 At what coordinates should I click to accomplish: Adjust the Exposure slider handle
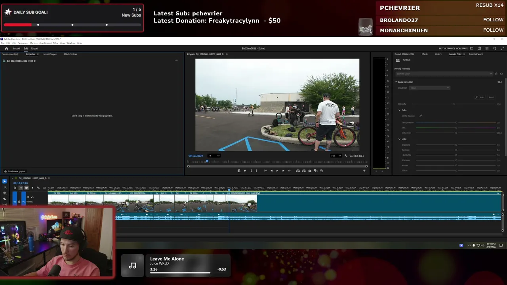pyautogui.click(x=456, y=145)
